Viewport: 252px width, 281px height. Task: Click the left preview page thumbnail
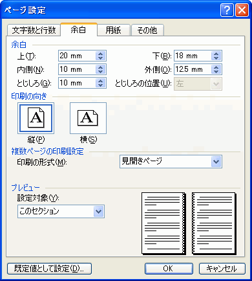pyautogui.click(x=163, y=223)
